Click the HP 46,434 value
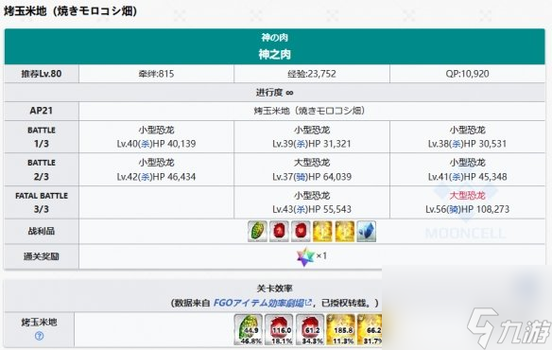Screen dimensions: 552x350 [x=174, y=177]
